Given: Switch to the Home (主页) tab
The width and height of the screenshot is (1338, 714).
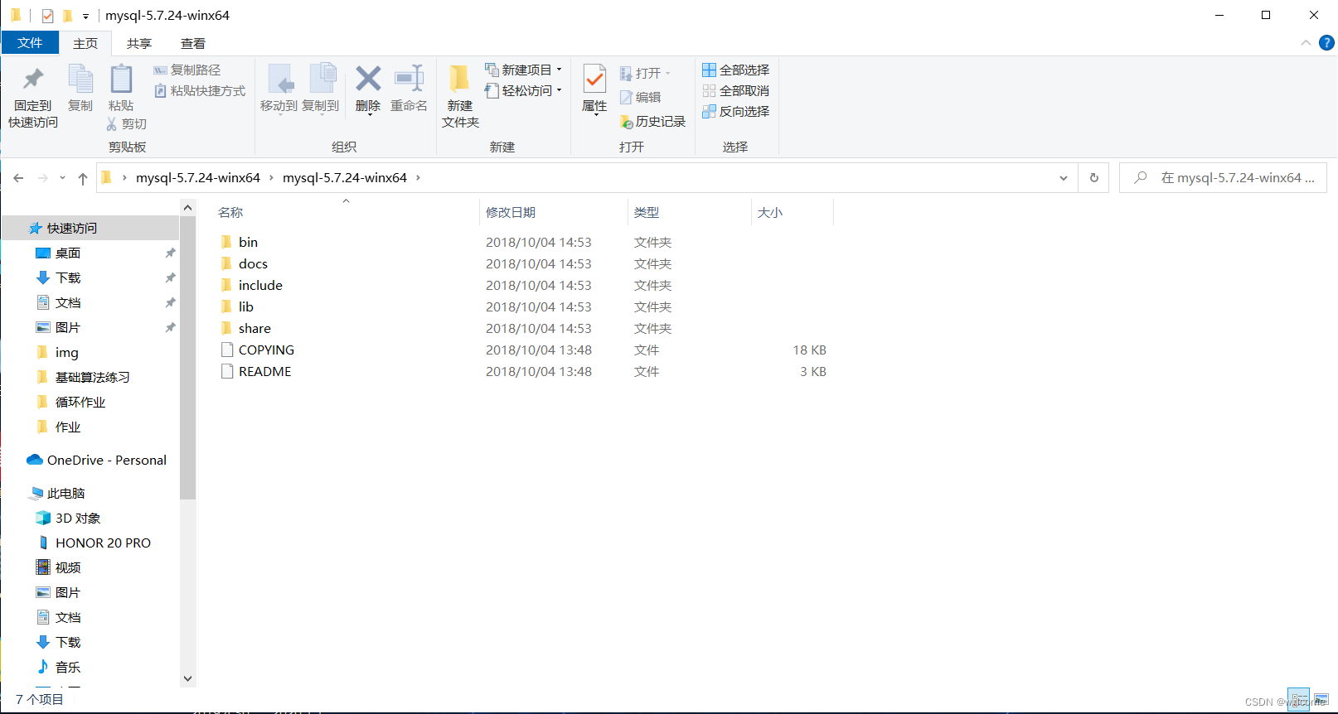Looking at the screenshot, I should point(85,43).
